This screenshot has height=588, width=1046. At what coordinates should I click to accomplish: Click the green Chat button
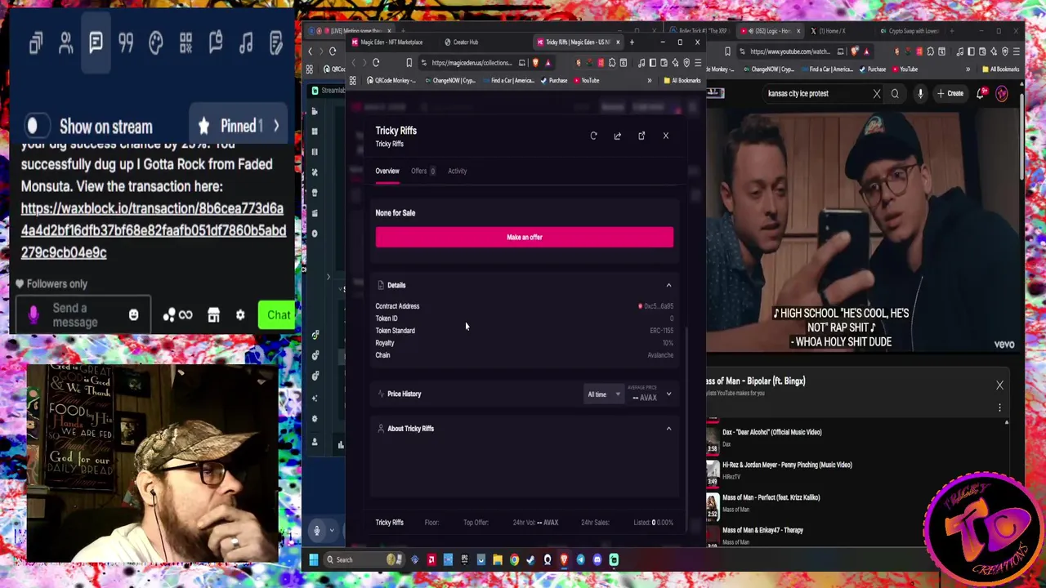click(x=277, y=315)
